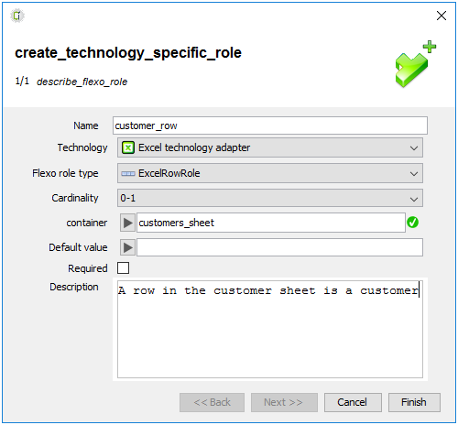458x425 pixels.
Task: Click the green role wizard image
Action: 415,64
